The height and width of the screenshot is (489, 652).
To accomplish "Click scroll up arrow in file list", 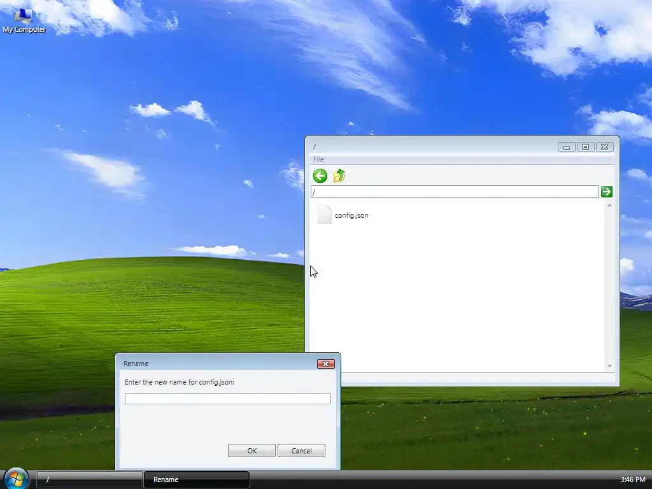I will 609,206.
